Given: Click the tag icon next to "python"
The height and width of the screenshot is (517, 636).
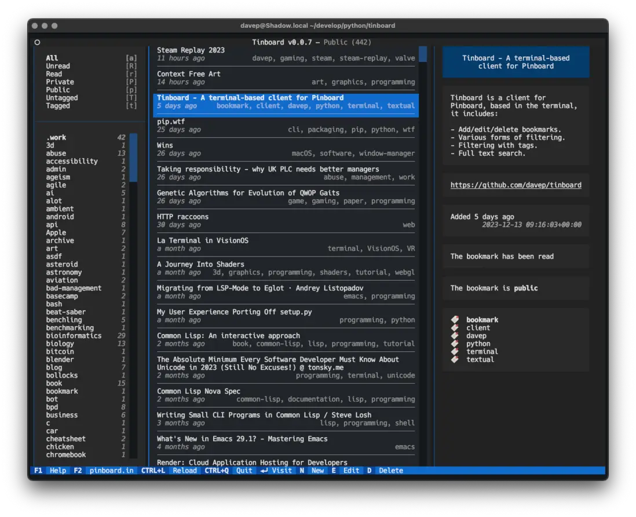Looking at the screenshot, I should tap(455, 344).
